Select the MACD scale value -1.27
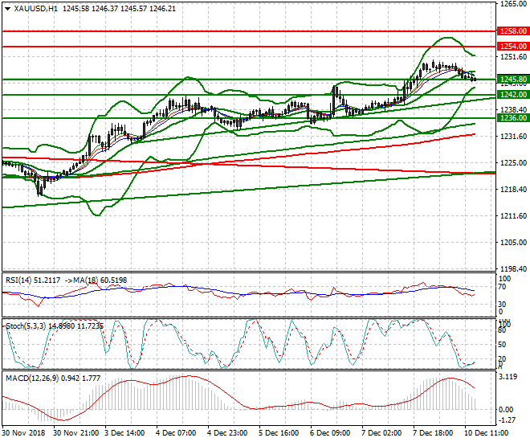This screenshot has height=442, width=530. pos(508,420)
